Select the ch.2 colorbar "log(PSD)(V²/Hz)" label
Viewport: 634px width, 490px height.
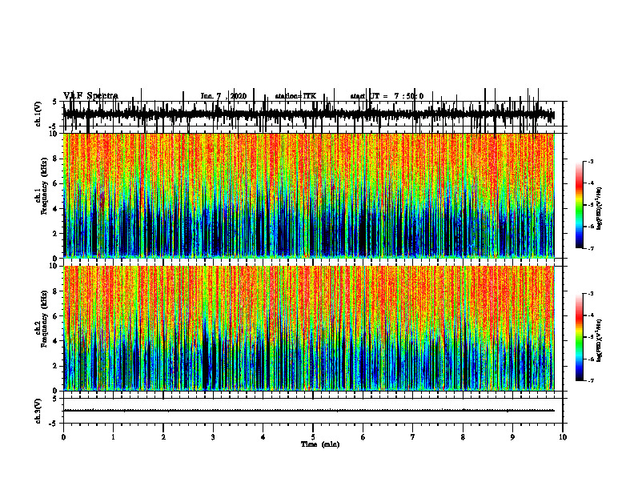point(599,340)
